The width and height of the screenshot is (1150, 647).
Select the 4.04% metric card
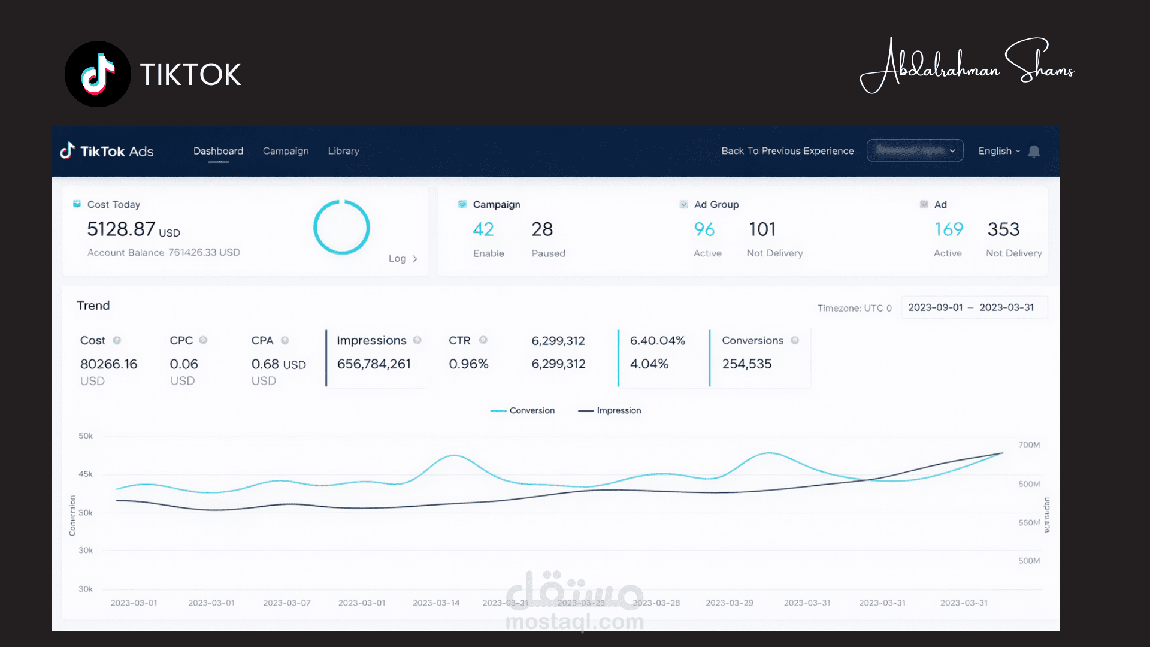[663, 358]
